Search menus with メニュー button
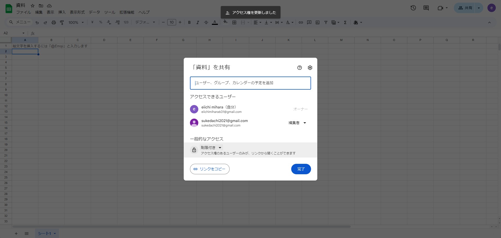 [x=20, y=22]
